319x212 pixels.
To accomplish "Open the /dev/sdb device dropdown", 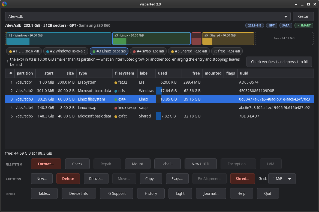I will (148, 16).
